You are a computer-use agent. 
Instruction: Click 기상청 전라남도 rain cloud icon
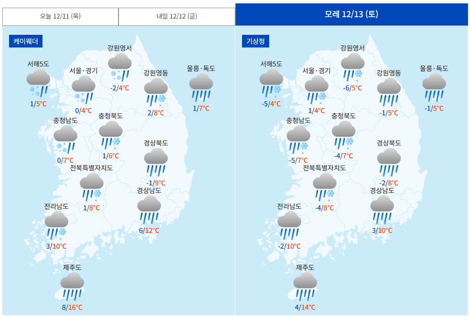290,226
